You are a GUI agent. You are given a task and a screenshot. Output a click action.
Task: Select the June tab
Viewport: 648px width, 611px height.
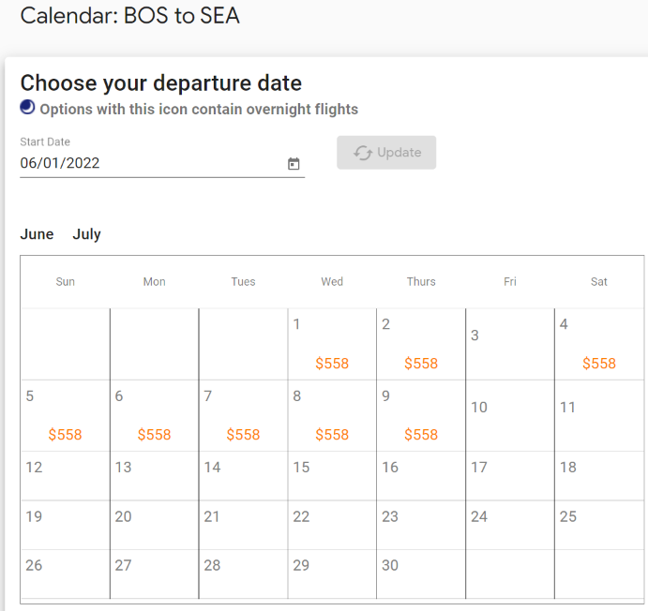tap(37, 234)
